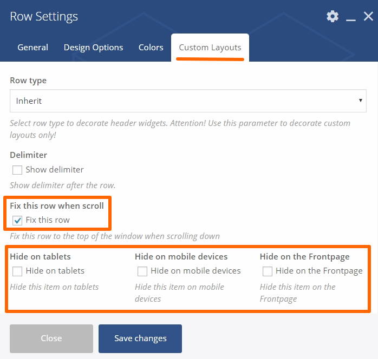The height and width of the screenshot is (359, 378).
Task: Click the bold 'Row type' field label
Action: (x=28, y=80)
